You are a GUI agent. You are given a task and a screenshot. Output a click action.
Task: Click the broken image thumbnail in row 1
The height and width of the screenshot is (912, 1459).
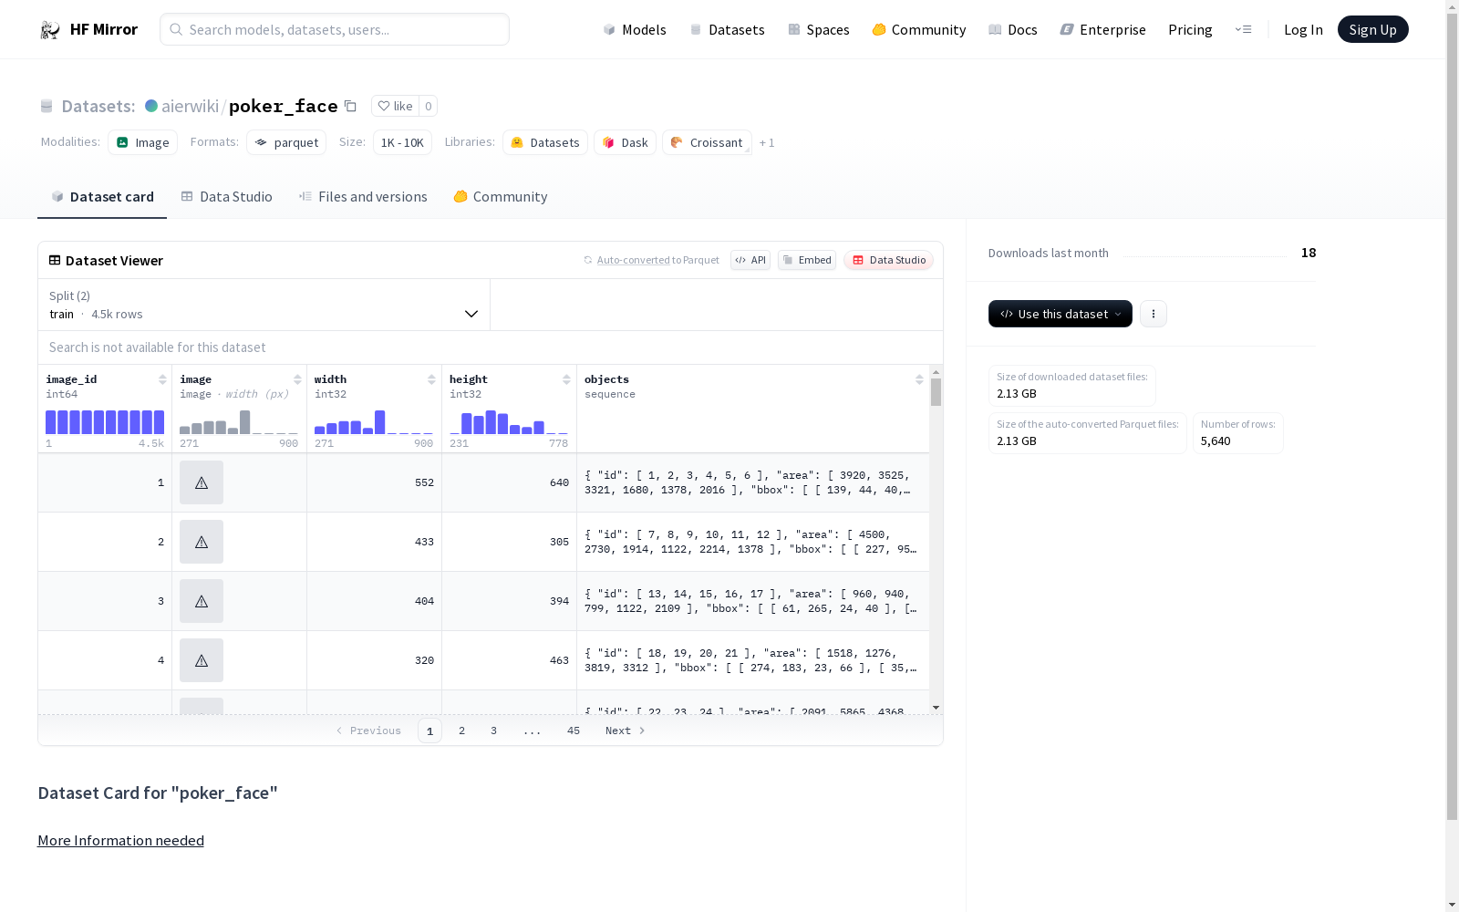point(202,482)
